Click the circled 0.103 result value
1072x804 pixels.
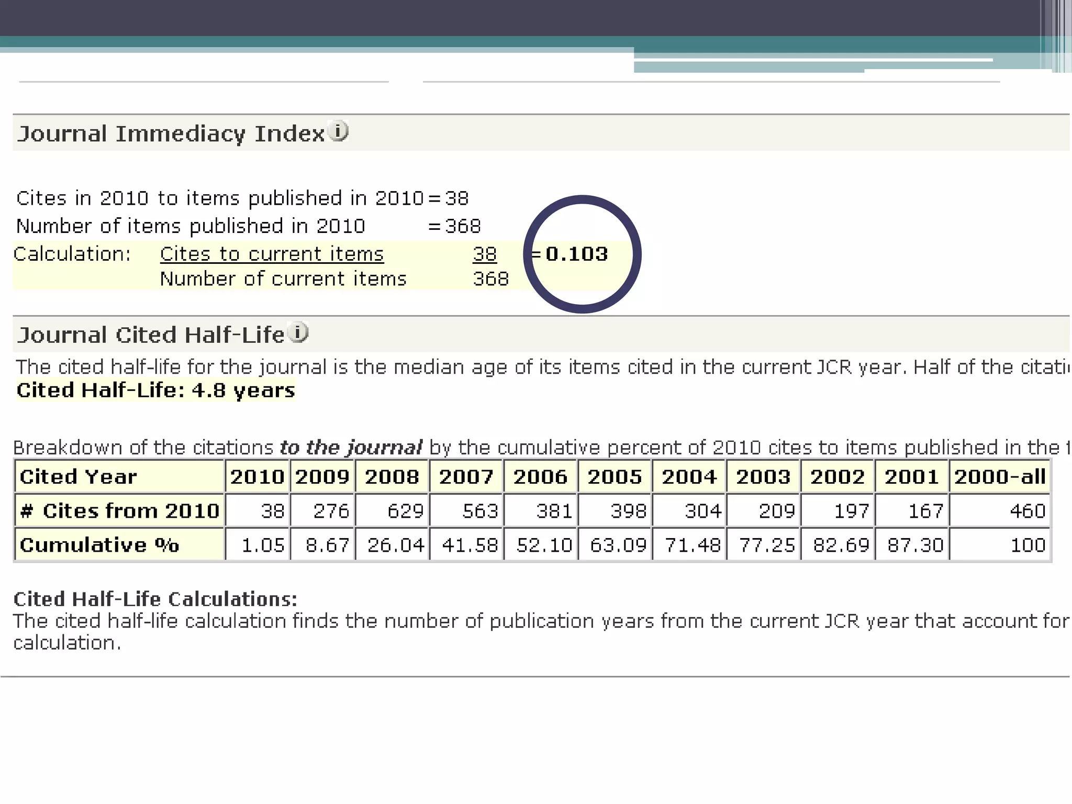(576, 254)
